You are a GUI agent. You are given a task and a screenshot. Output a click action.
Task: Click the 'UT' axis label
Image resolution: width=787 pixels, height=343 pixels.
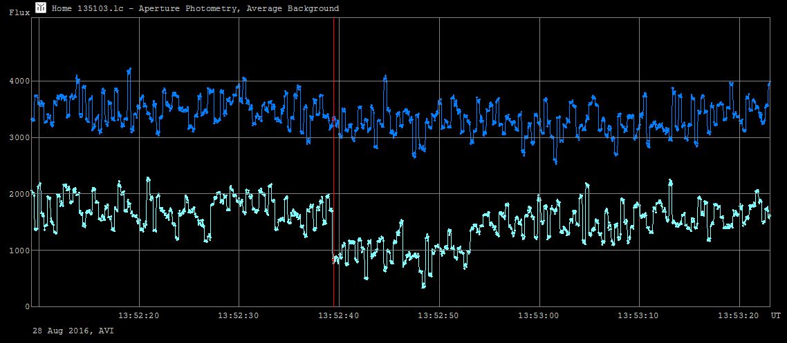[x=775, y=315]
